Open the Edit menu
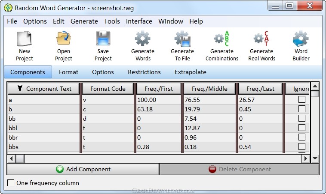 58,21
